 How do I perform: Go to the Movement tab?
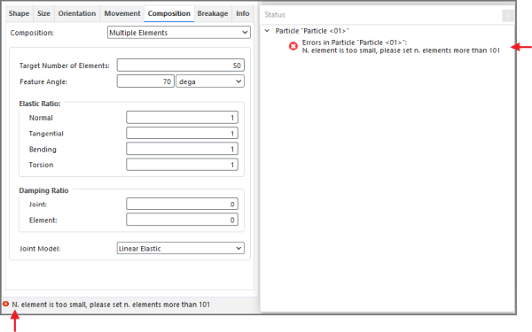[122, 13]
